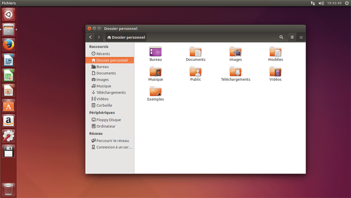The width and height of the screenshot is (351, 198).
Task: Click the search magnifier button
Action: pos(281,37)
